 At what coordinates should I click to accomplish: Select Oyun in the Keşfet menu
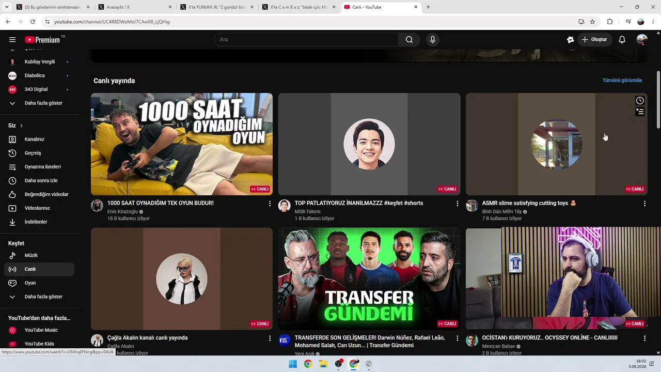(39, 283)
